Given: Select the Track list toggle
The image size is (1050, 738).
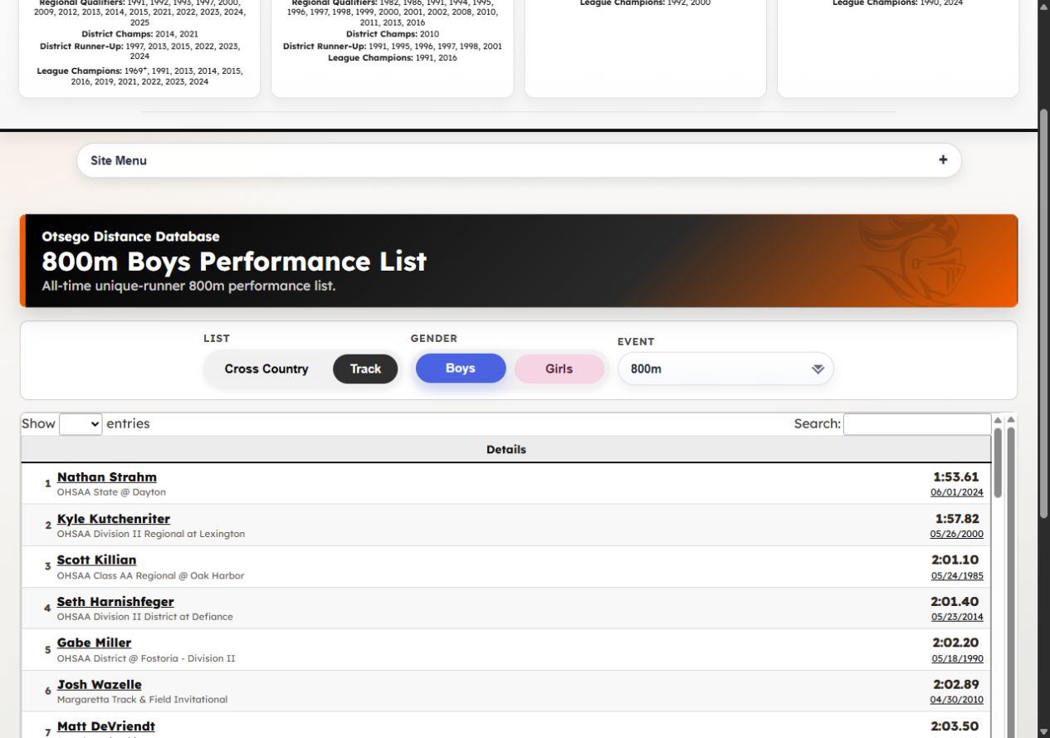Looking at the screenshot, I should click(365, 369).
